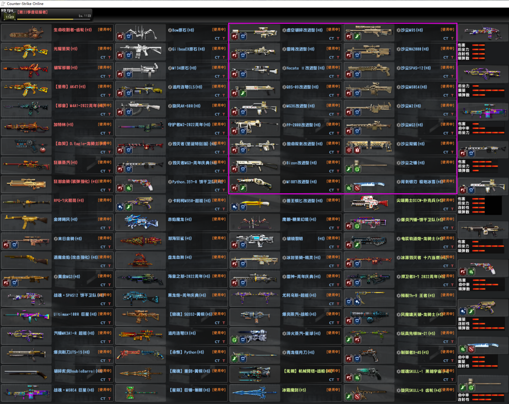Open the 怒海狂鲨 (+6) weapon thumbnail

(140, 241)
